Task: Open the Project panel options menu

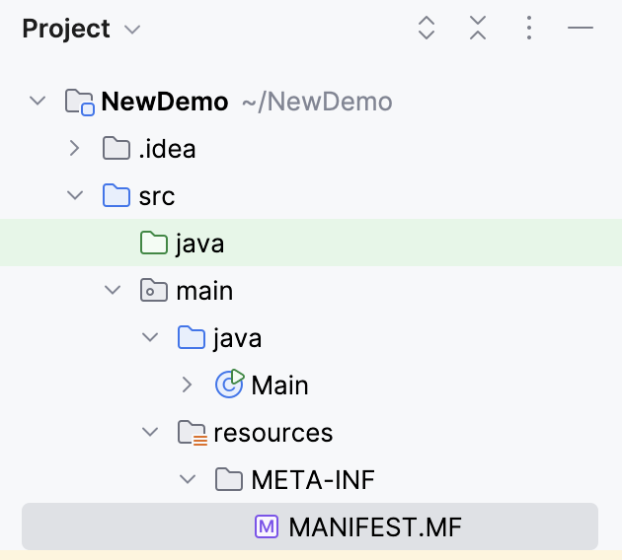Action: [x=529, y=29]
